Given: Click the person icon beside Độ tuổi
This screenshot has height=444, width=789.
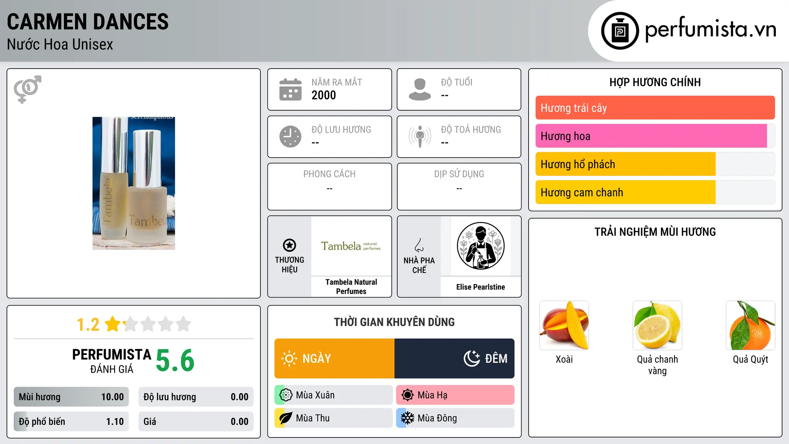Looking at the screenshot, I should [x=420, y=89].
